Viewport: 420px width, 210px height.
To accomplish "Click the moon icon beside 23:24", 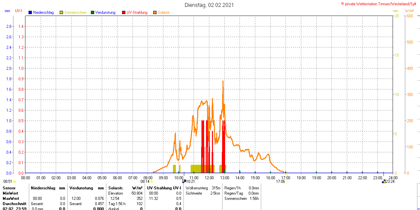I will 383,181.
